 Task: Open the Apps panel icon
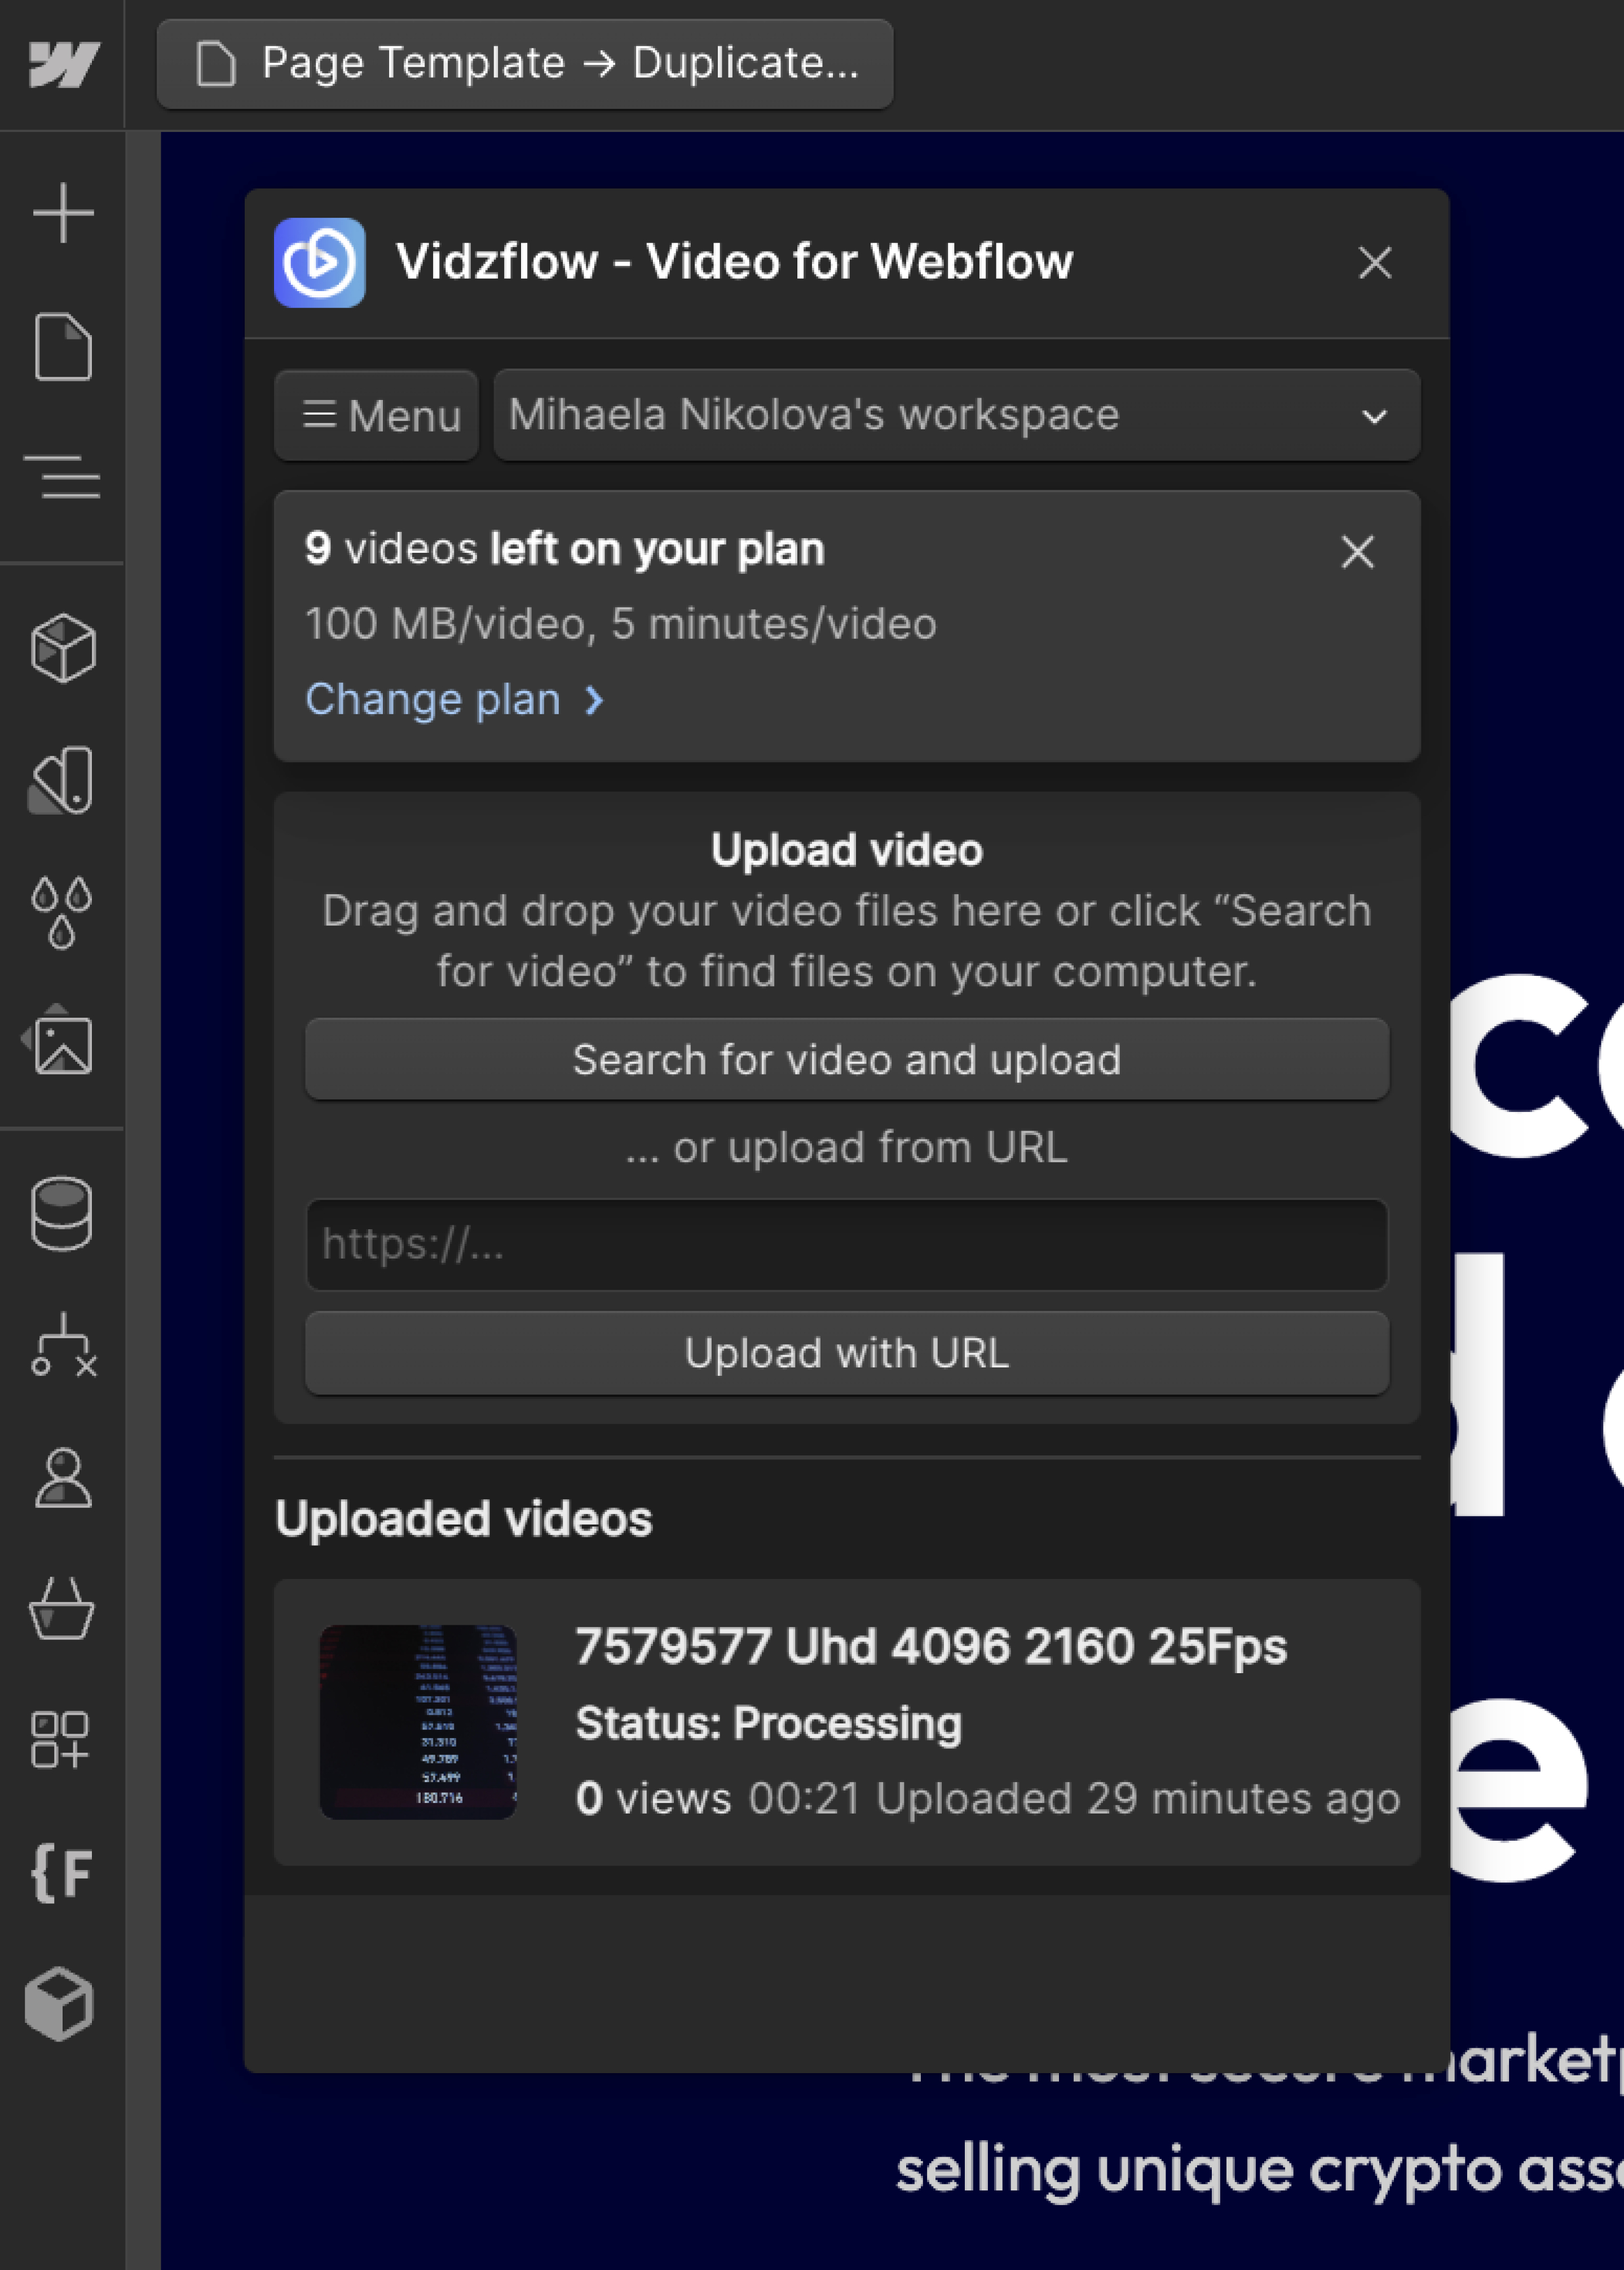60,1740
